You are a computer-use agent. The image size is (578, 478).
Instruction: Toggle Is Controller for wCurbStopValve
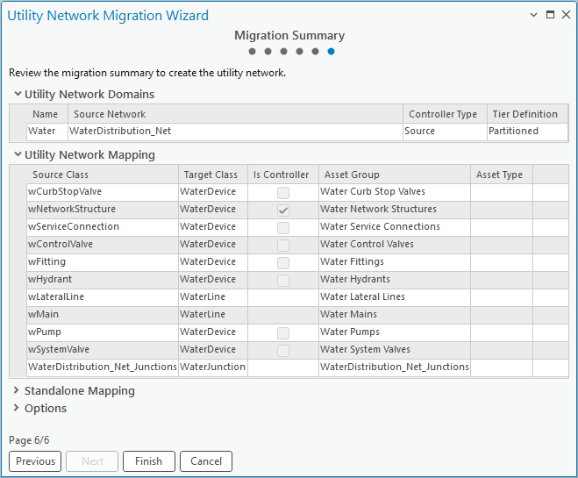pos(283,192)
